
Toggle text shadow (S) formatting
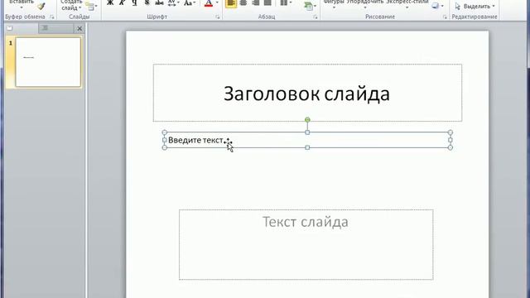click(x=147, y=3)
